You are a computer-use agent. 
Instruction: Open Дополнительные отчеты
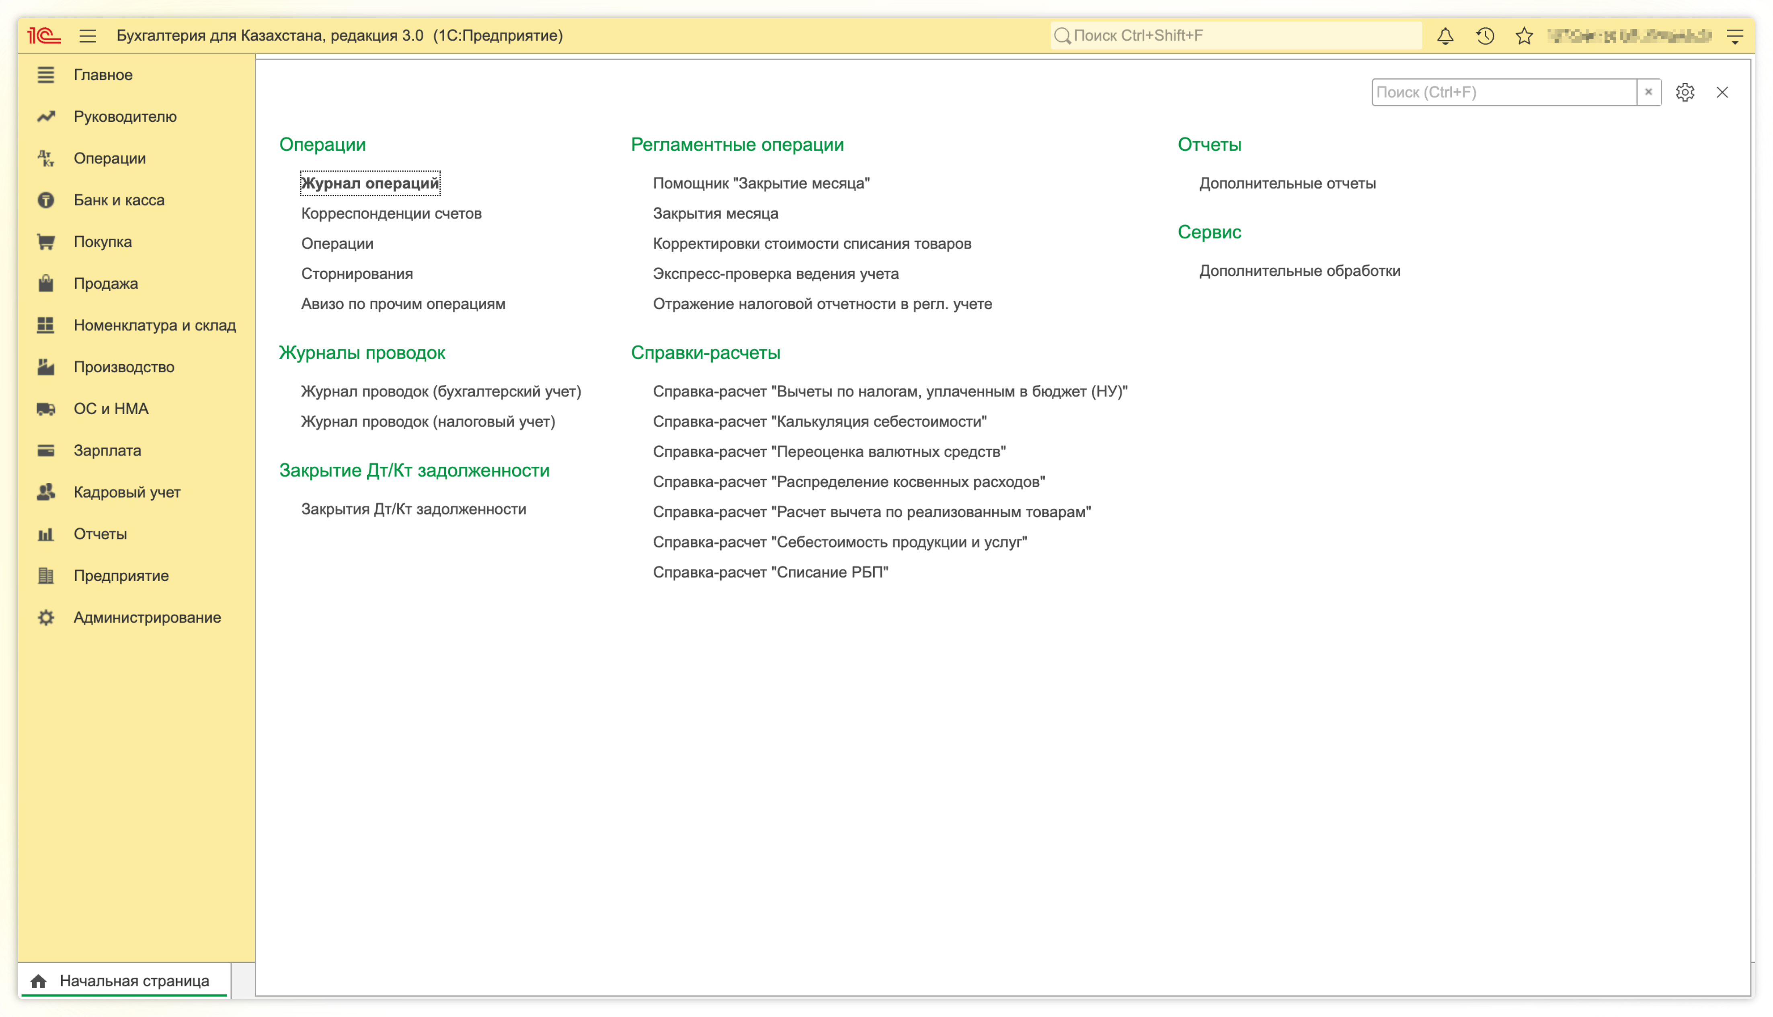pyautogui.click(x=1287, y=184)
